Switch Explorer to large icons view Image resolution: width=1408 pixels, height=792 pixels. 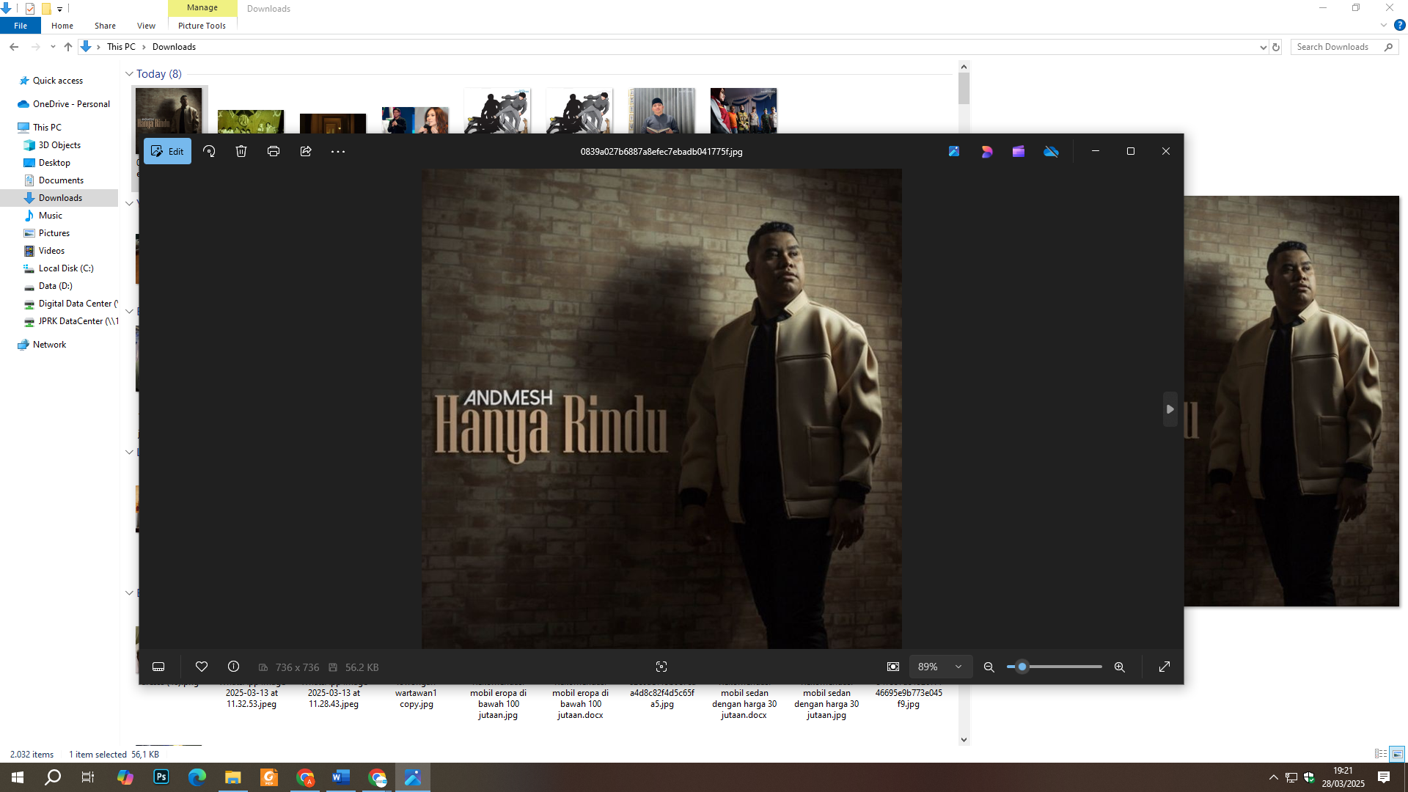tap(1397, 754)
